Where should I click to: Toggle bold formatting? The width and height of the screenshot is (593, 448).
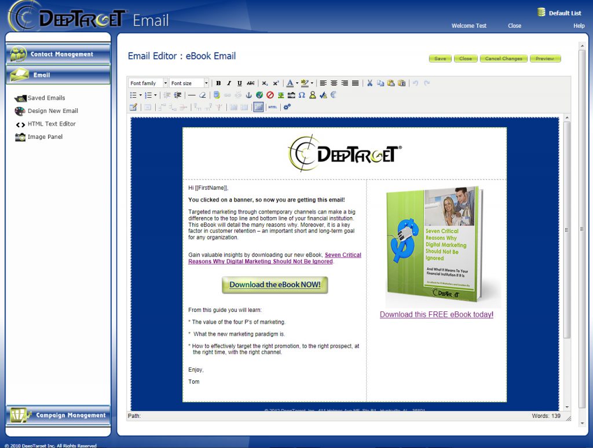pyautogui.click(x=218, y=83)
